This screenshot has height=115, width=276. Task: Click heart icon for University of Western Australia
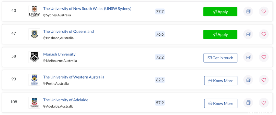tap(264, 80)
